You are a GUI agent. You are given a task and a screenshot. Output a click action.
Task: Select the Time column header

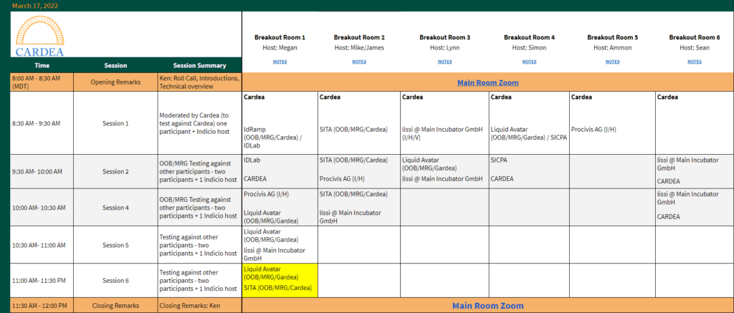point(42,65)
